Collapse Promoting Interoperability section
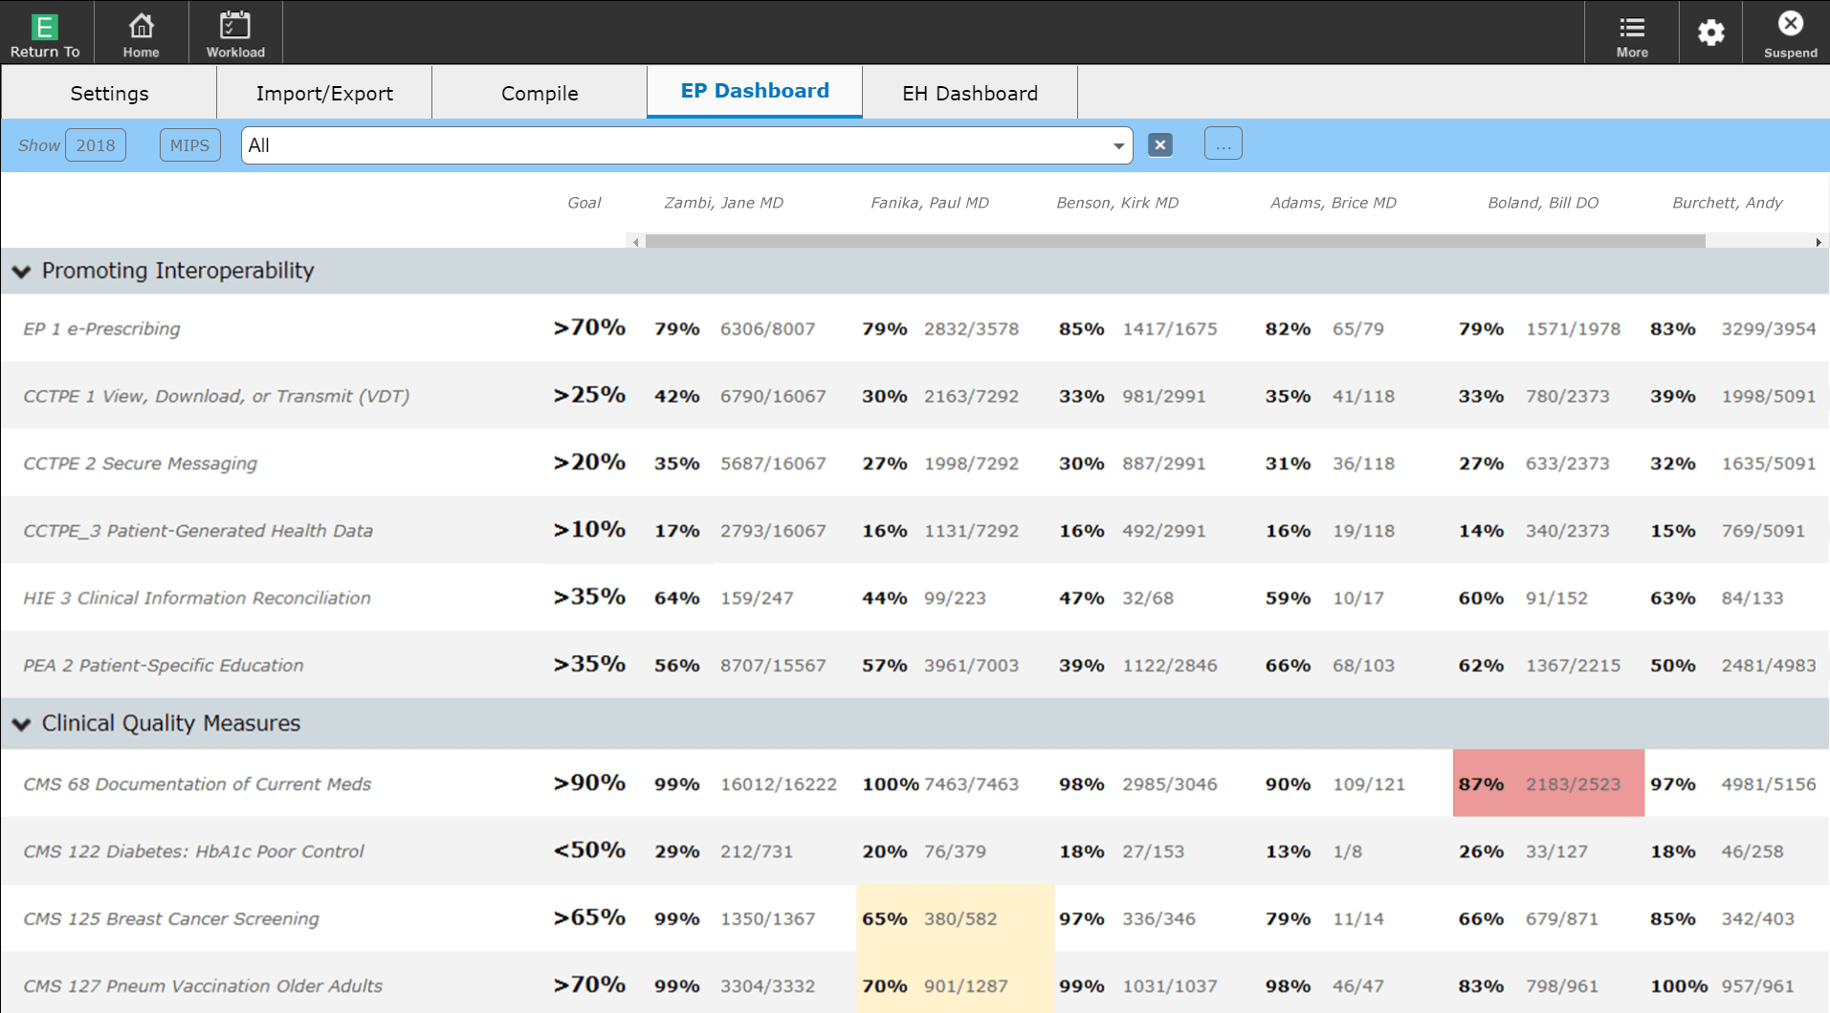 pyautogui.click(x=21, y=272)
